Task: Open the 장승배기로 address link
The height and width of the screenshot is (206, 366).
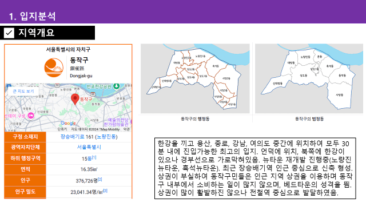Action: 73,137
